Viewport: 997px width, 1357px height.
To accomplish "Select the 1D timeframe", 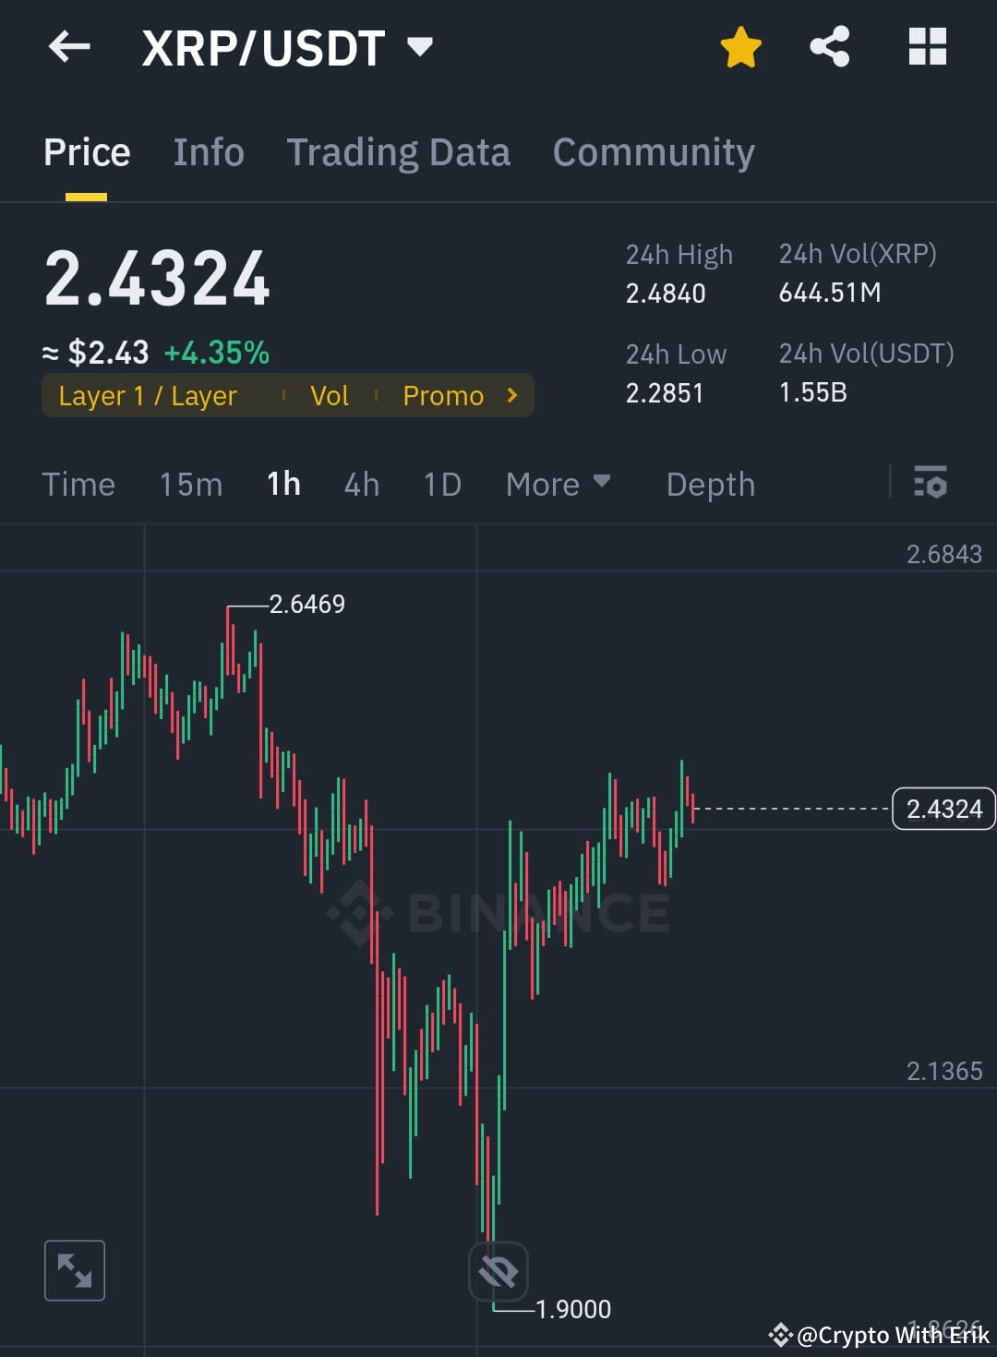I will point(440,483).
